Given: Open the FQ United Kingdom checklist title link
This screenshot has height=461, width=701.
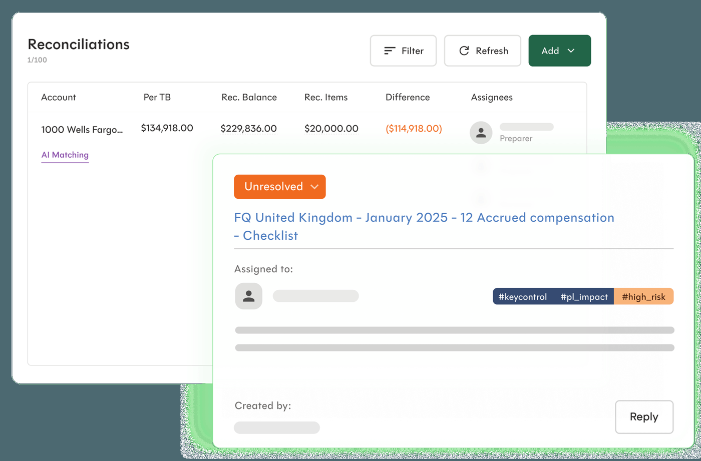Looking at the screenshot, I should pyautogui.click(x=424, y=226).
